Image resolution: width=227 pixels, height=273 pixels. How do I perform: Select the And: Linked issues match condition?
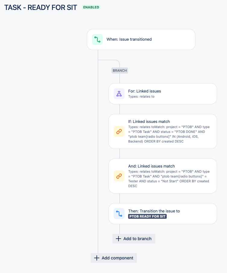pos(163,176)
